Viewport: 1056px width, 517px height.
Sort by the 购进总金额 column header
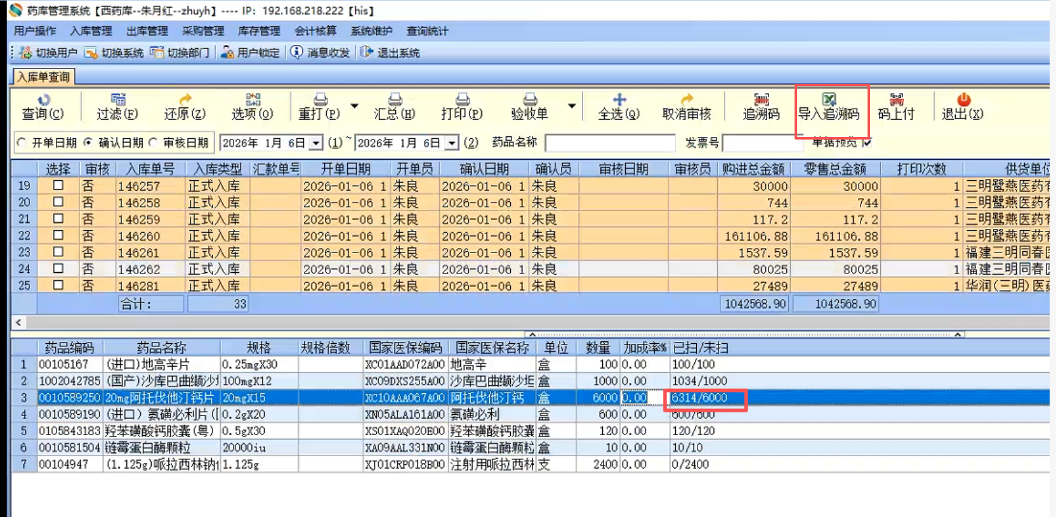coord(753,169)
